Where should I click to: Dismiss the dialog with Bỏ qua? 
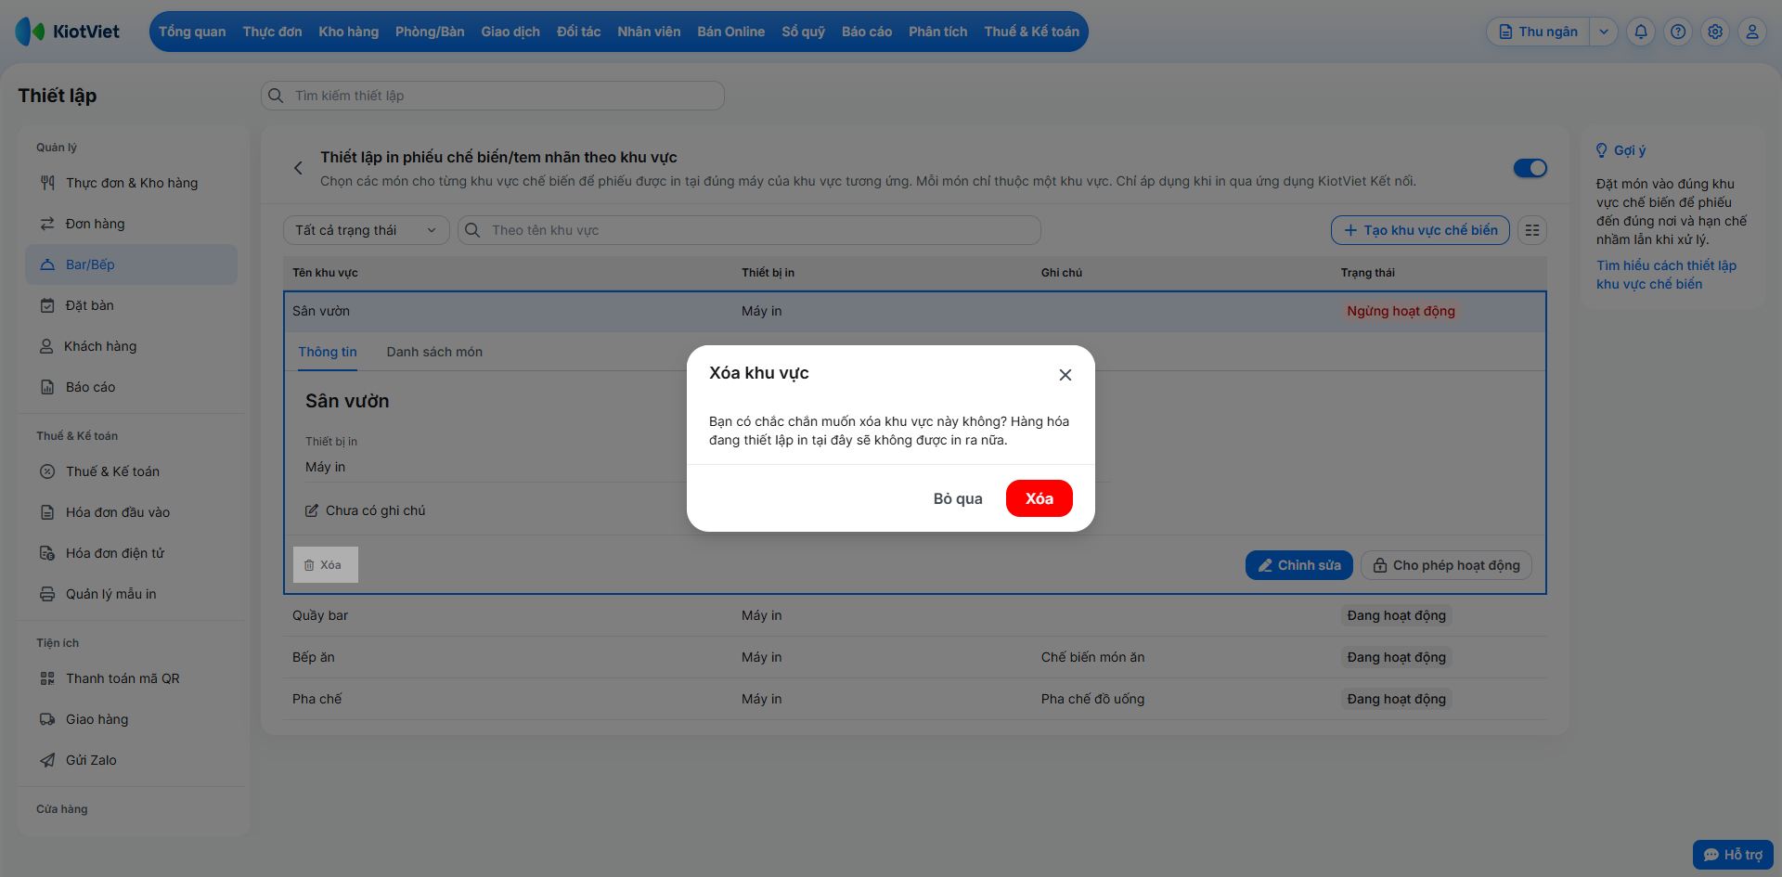(x=958, y=498)
